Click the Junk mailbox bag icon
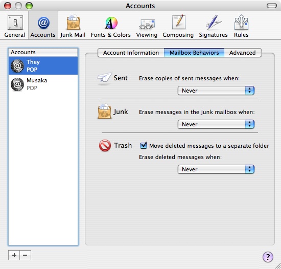Image resolution: width=281 pixels, height=269 pixels. pyautogui.click(x=105, y=111)
